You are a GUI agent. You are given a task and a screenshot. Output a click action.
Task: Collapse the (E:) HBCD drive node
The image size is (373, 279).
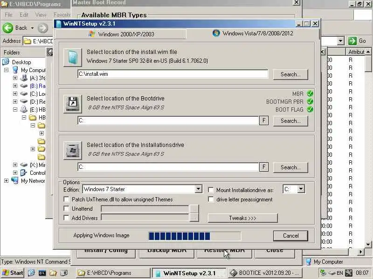click(x=15, y=110)
